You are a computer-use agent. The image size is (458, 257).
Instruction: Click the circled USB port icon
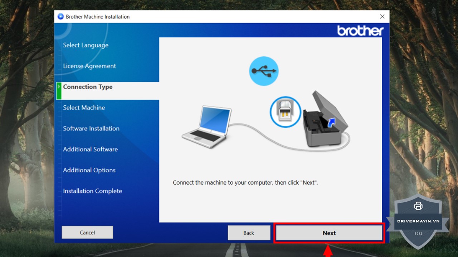pos(285,112)
